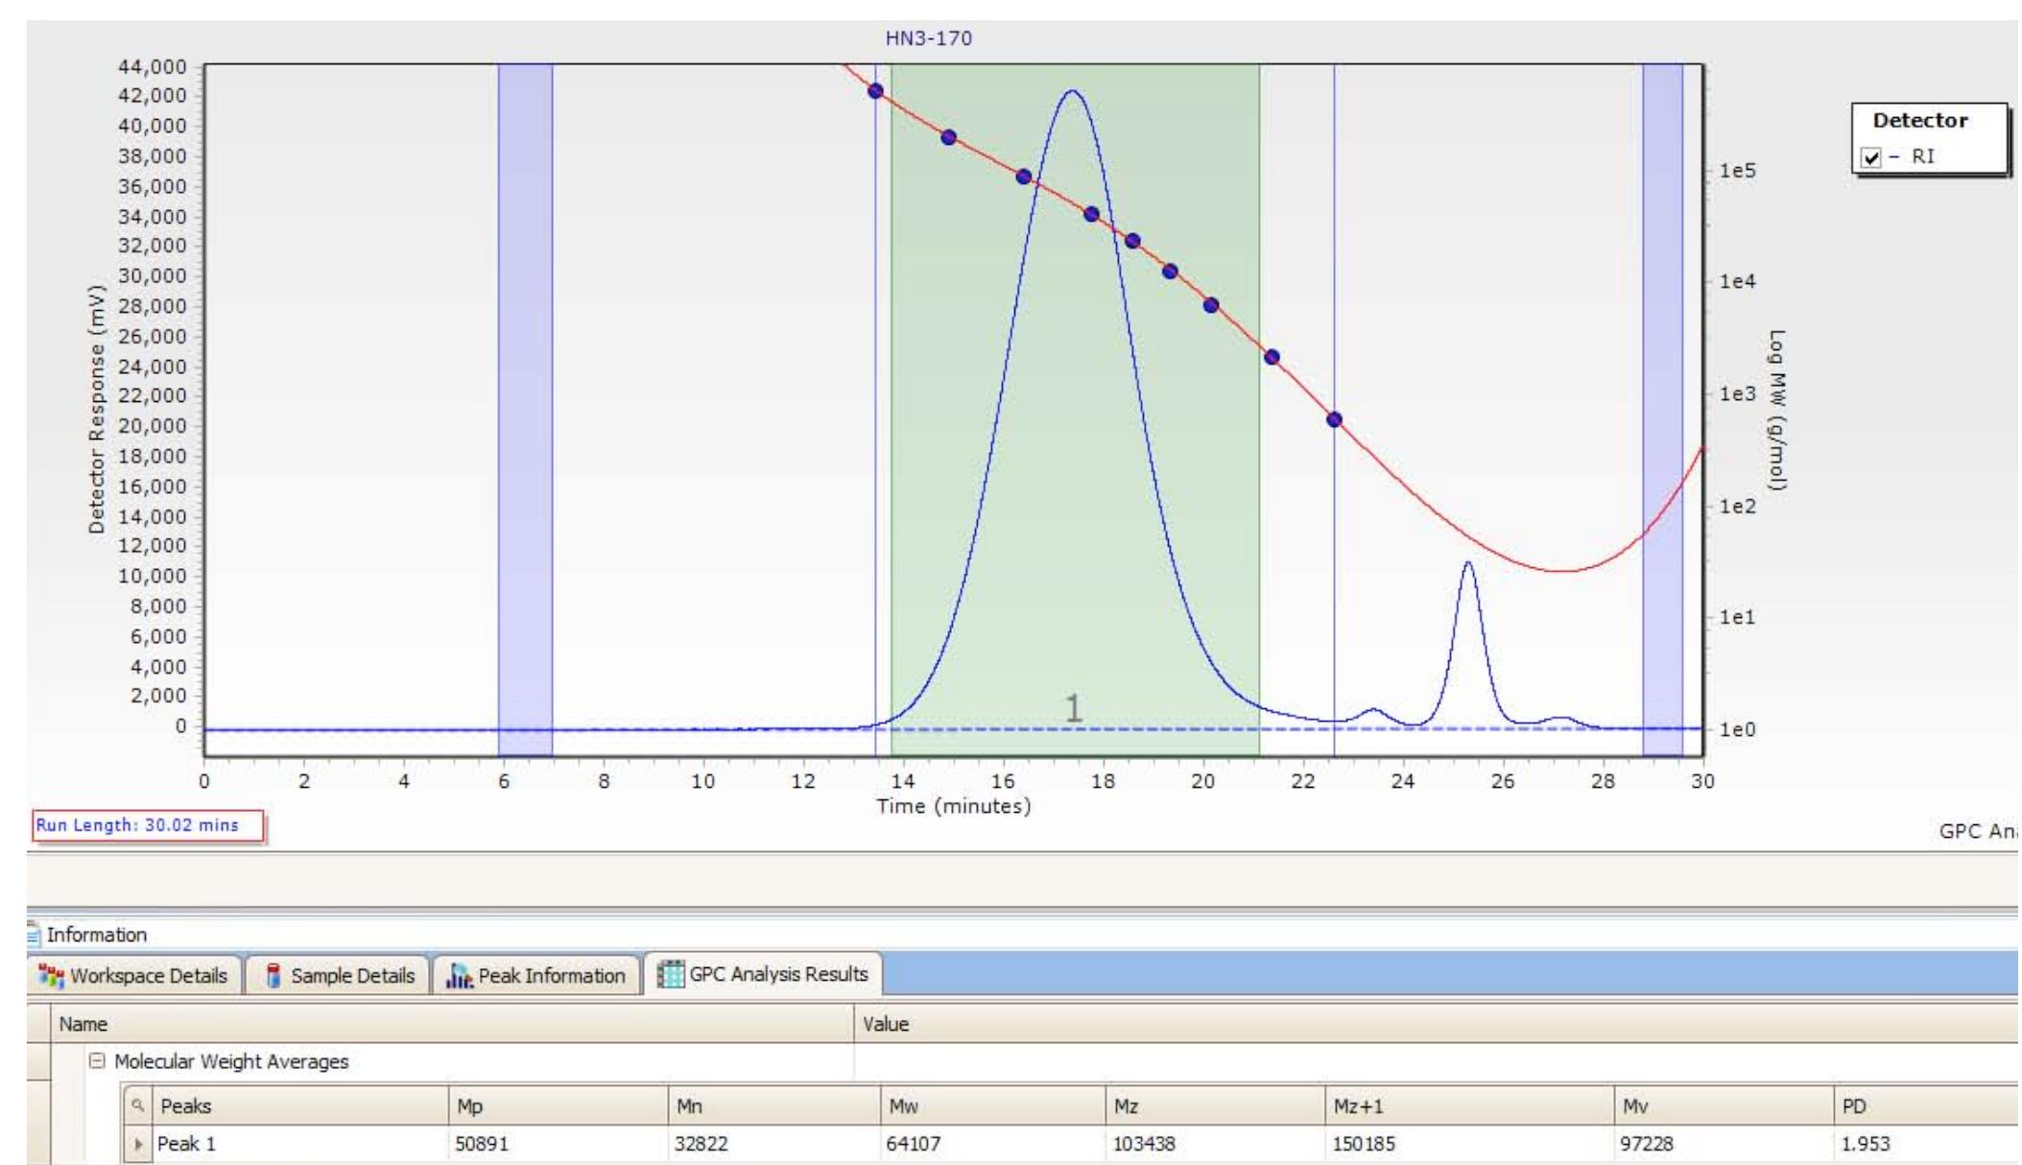Click the Run Length label box
This screenshot has width=2022, height=1165.
coord(148,825)
